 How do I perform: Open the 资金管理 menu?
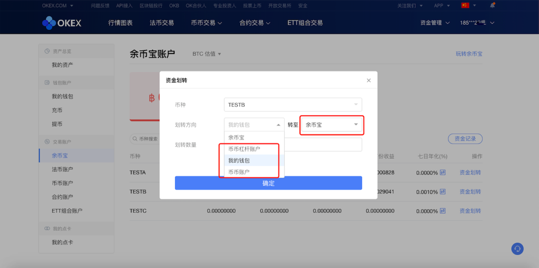pos(435,23)
